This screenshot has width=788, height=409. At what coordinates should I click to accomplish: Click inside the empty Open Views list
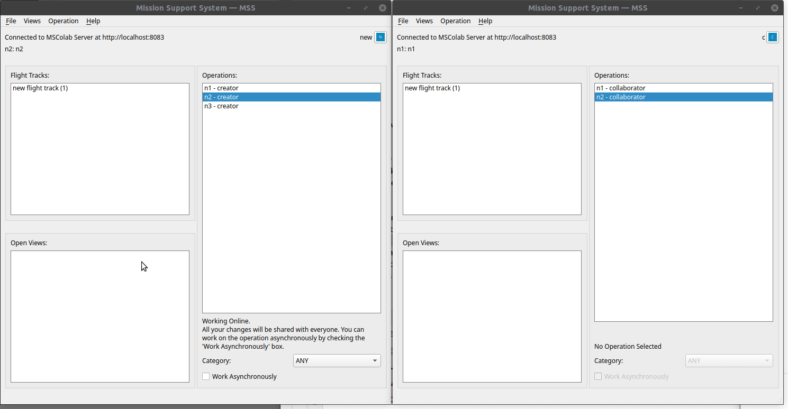[x=99, y=316]
